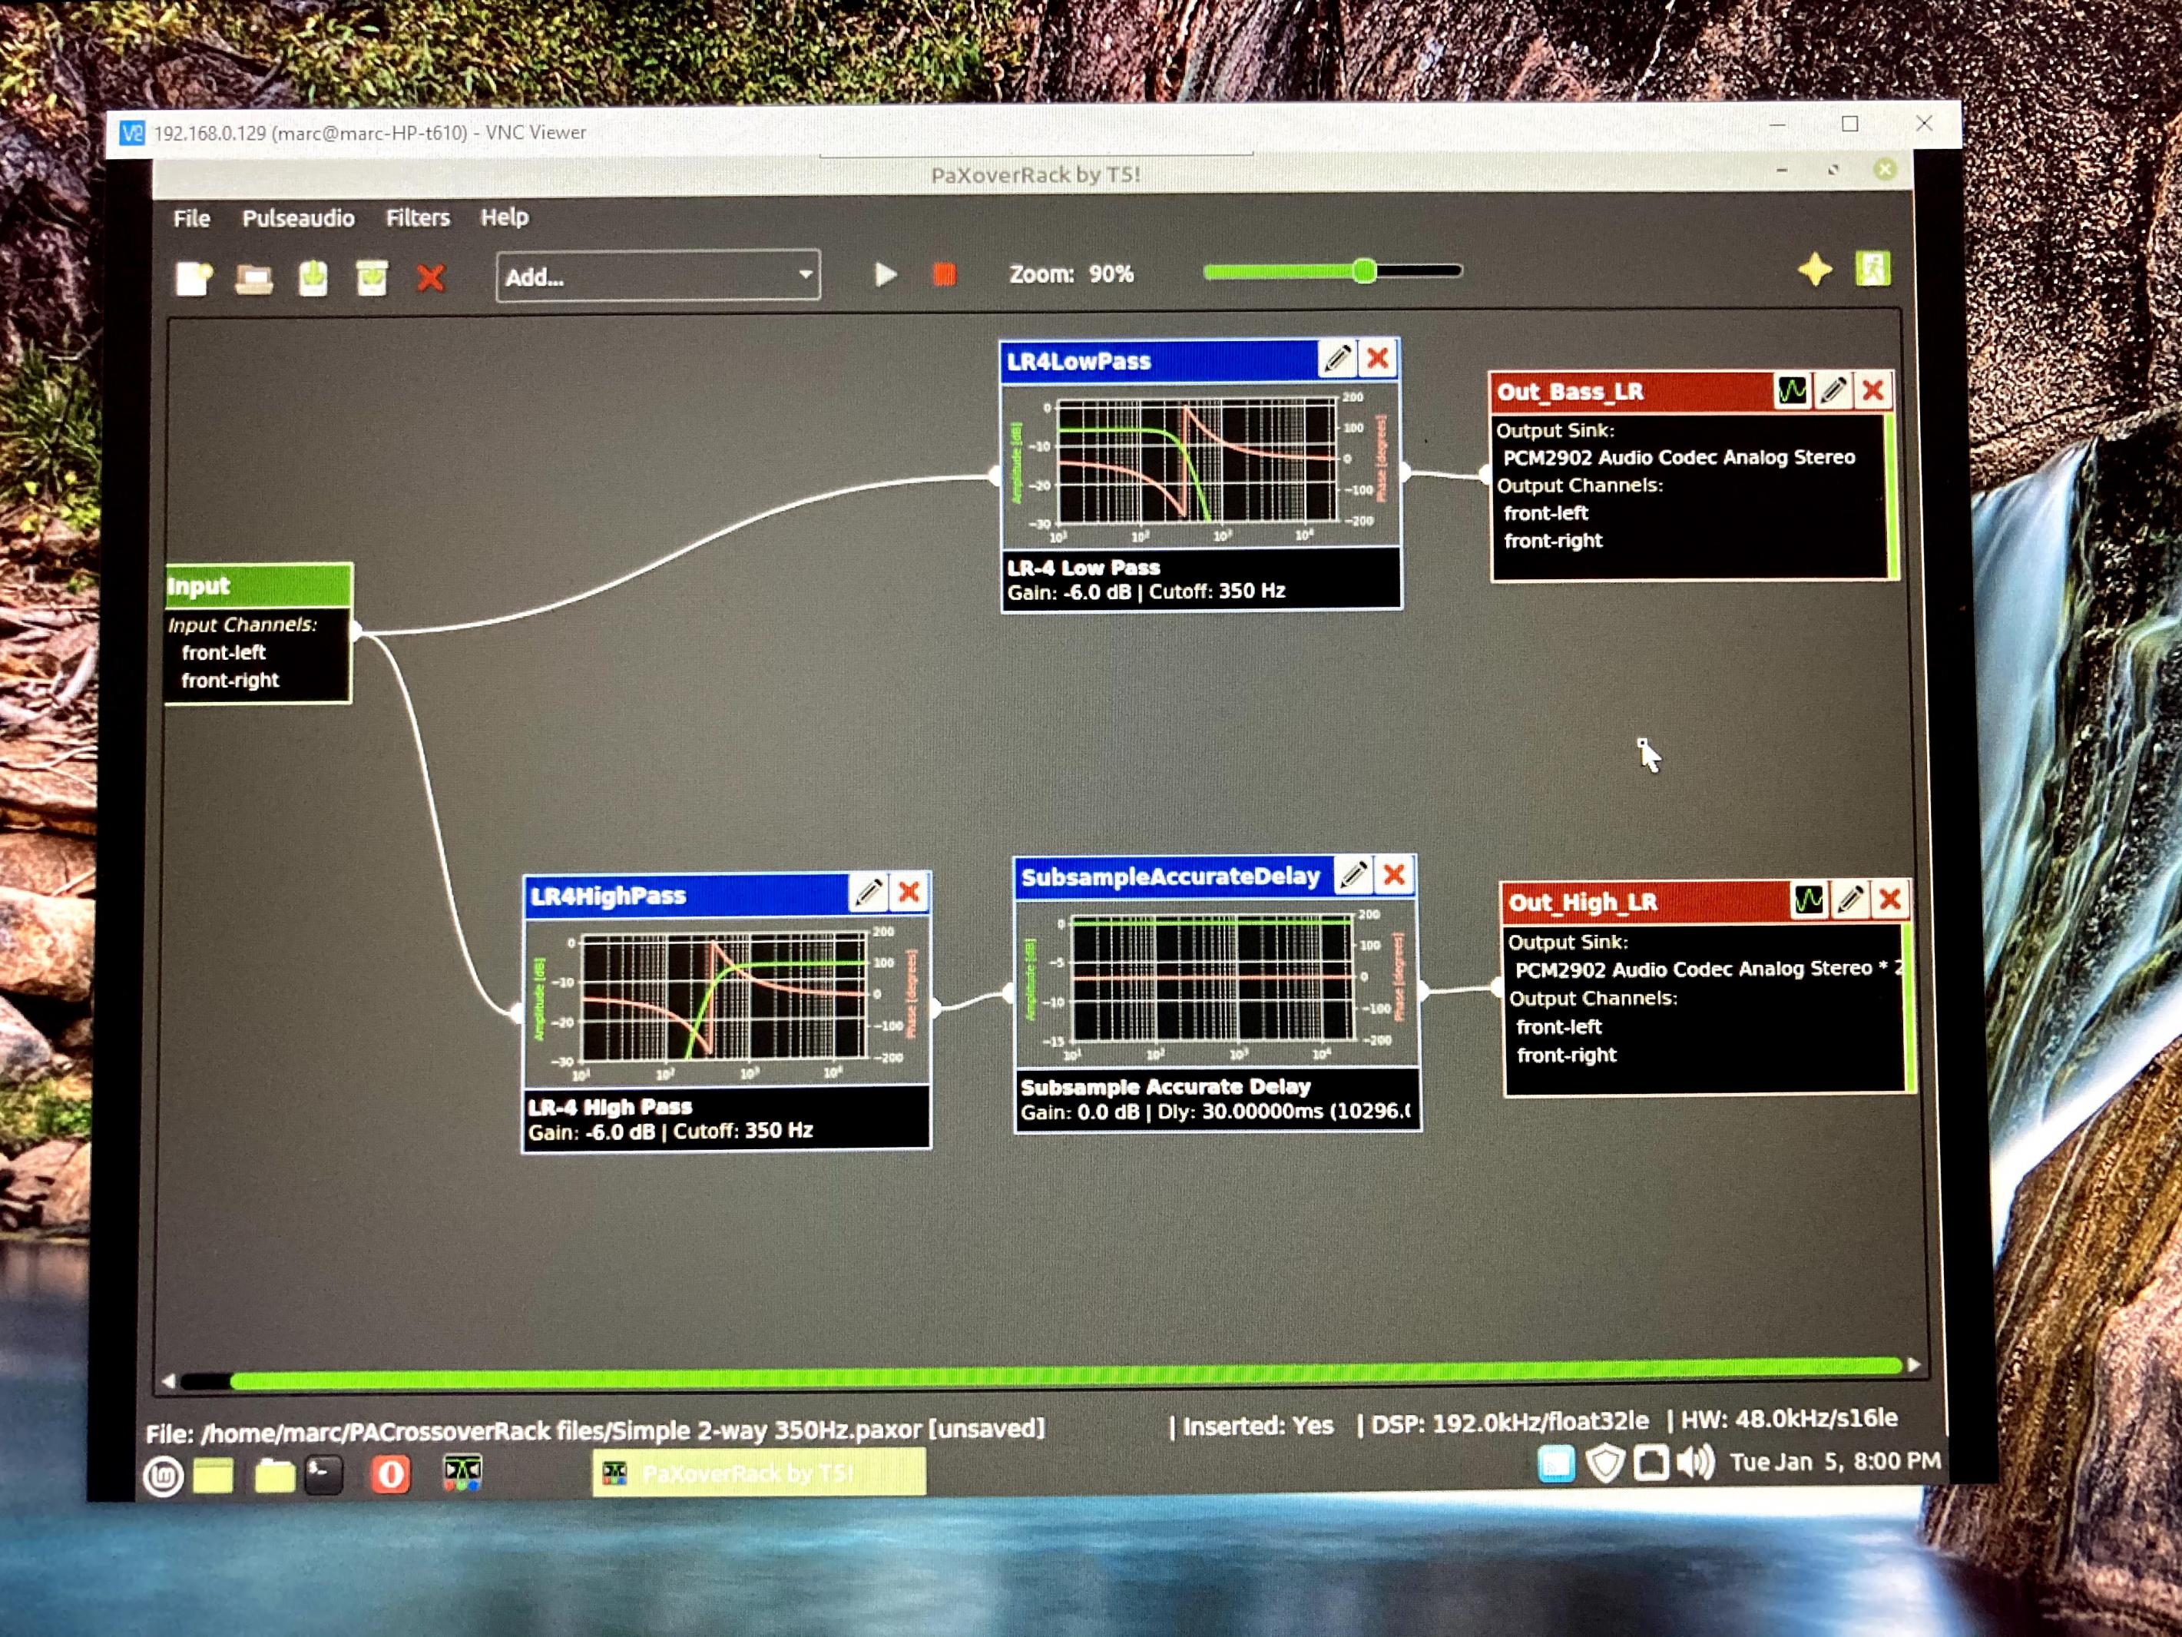Open the Linux Mint start menu
Image resolution: width=2182 pixels, height=1637 pixels.
[164, 1477]
